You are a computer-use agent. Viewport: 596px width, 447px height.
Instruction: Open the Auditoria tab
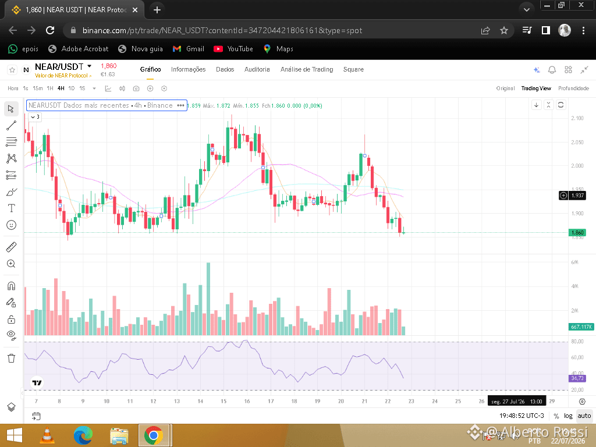coord(257,70)
